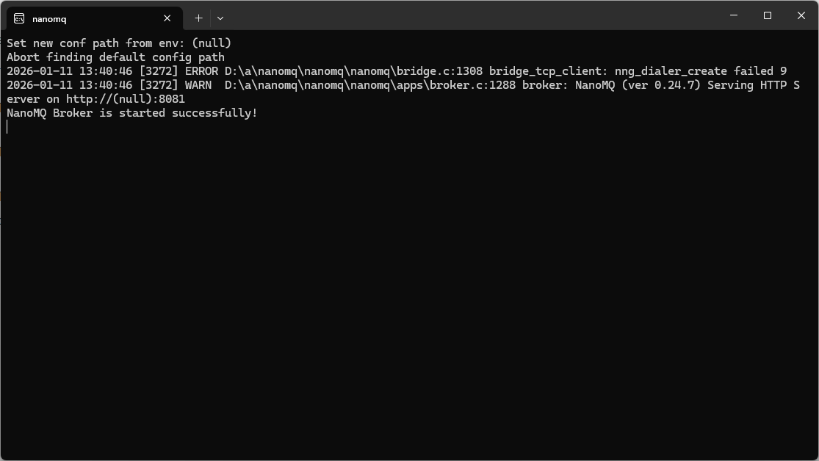Click the 'Set new conf path from env' line

119,43
